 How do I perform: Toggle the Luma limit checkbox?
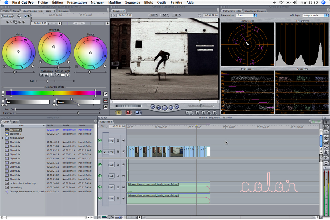coord(55,102)
